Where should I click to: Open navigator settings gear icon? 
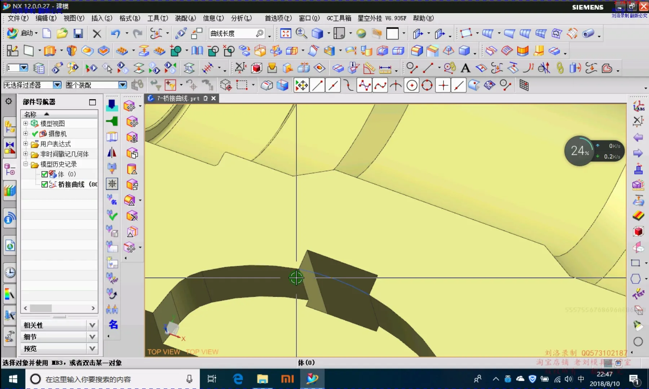9,102
